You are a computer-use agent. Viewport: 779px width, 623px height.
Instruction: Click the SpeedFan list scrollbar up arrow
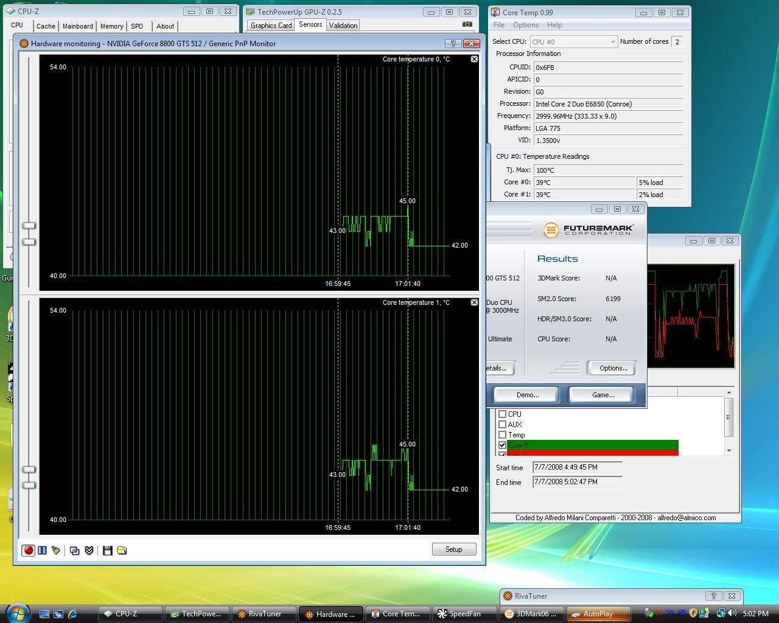pos(728,392)
